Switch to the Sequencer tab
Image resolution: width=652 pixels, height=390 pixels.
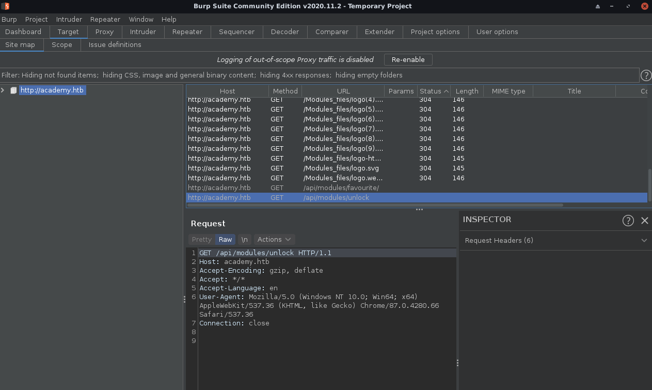[x=236, y=32]
